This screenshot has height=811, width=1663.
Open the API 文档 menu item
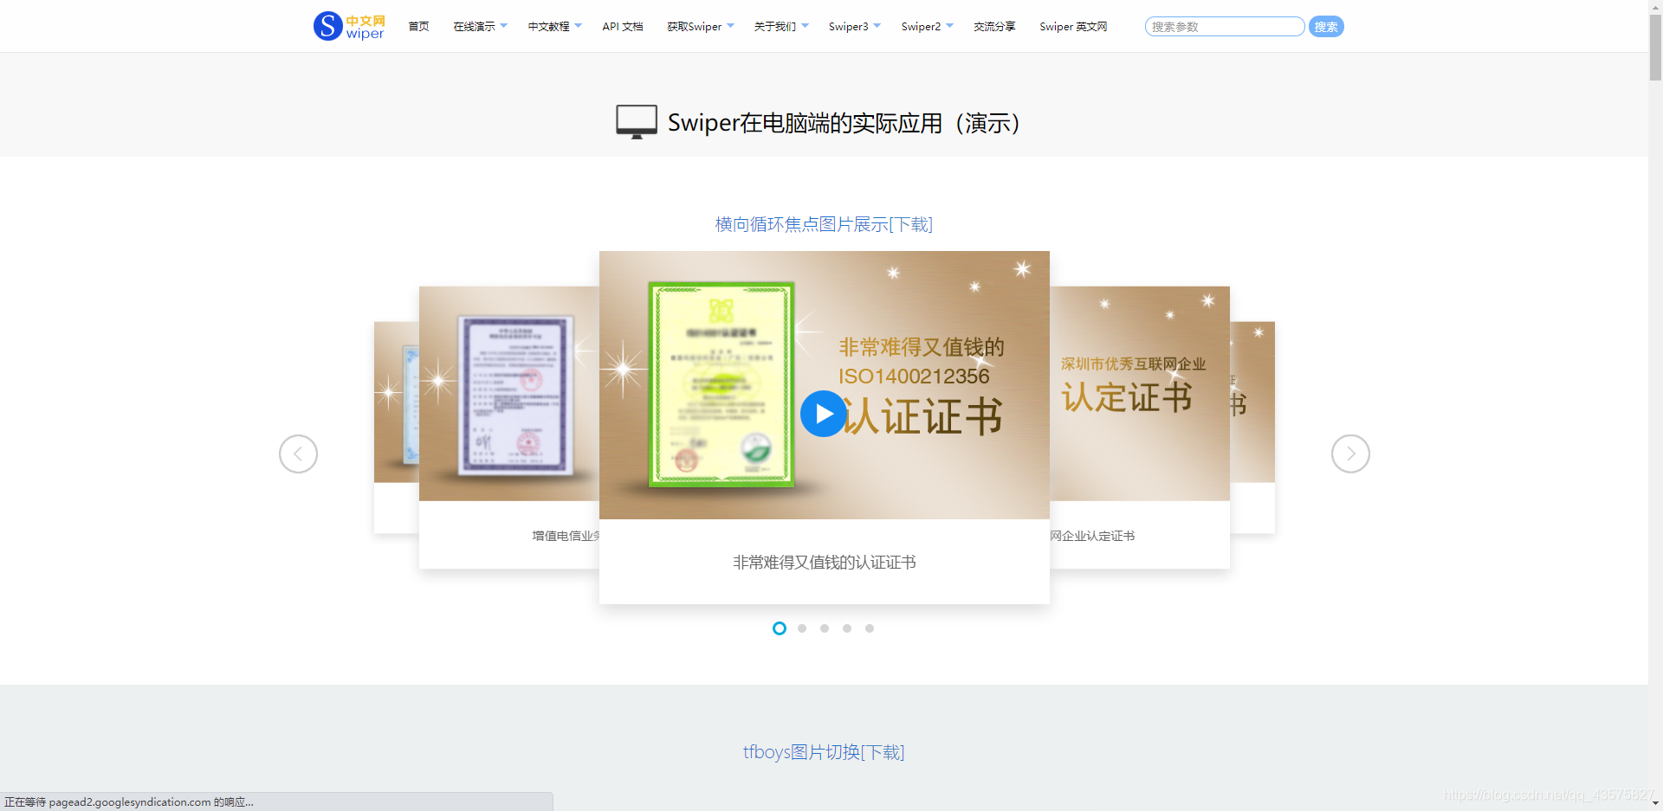(622, 26)
